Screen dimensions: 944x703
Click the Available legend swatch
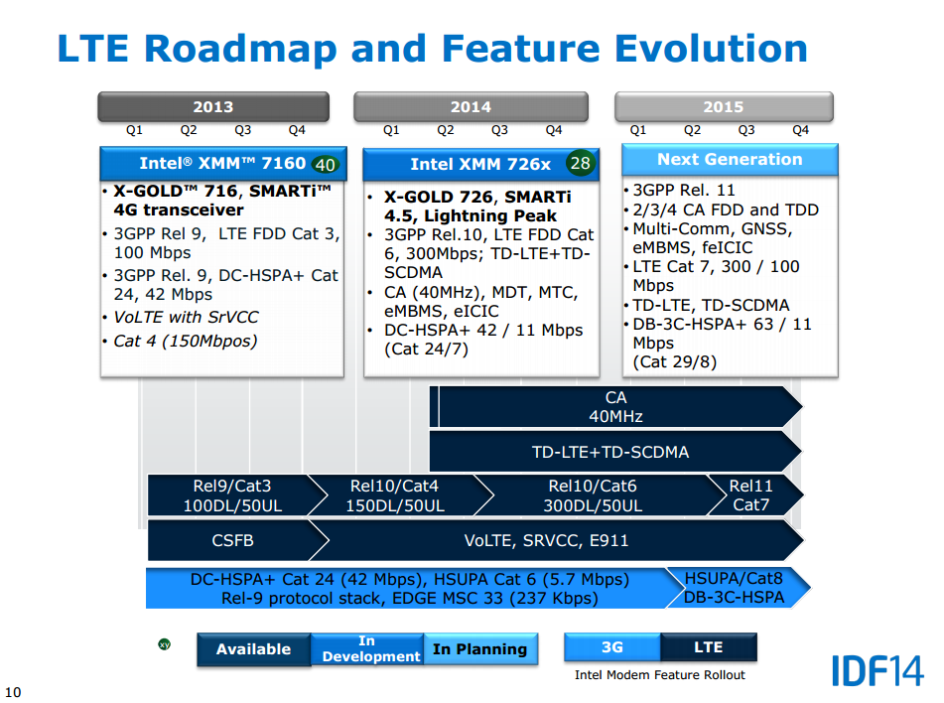[x=254, y=649]
